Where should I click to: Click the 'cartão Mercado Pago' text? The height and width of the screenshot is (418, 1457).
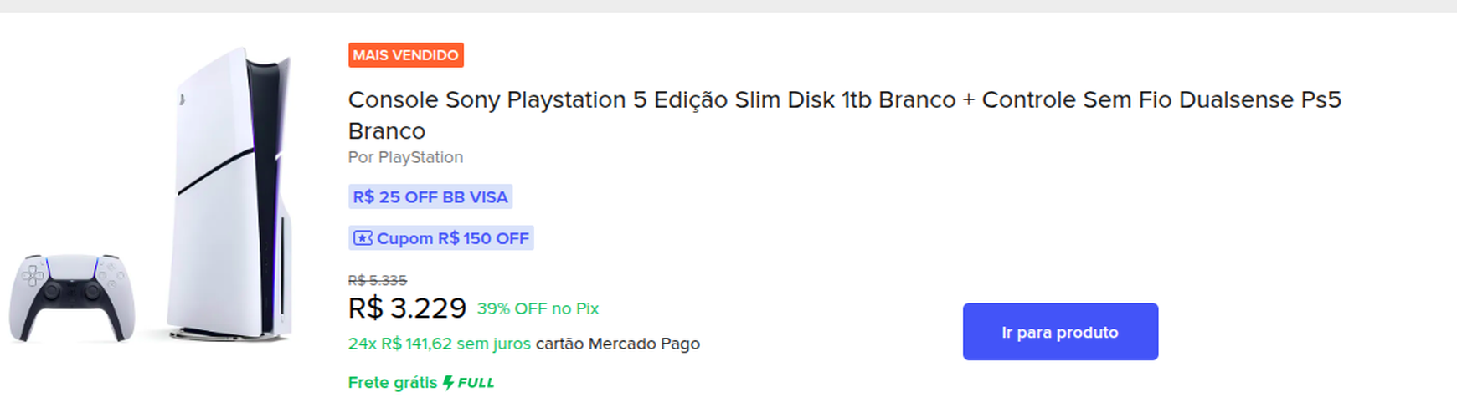[x=618, y=344]
